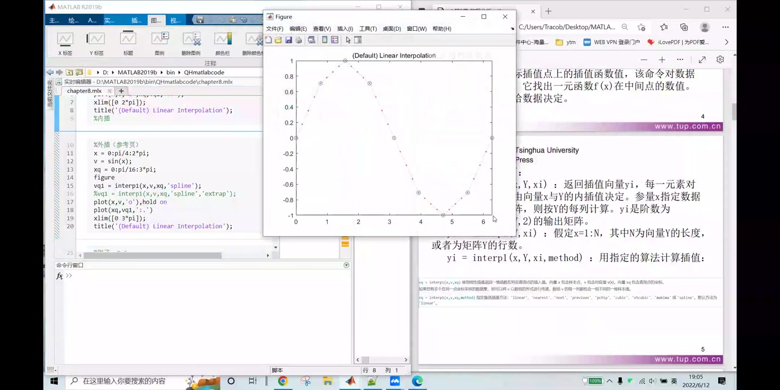Open the 桌面(D) menu in Figure window
This screenshot has width=780, height=390.
[392, 29]
